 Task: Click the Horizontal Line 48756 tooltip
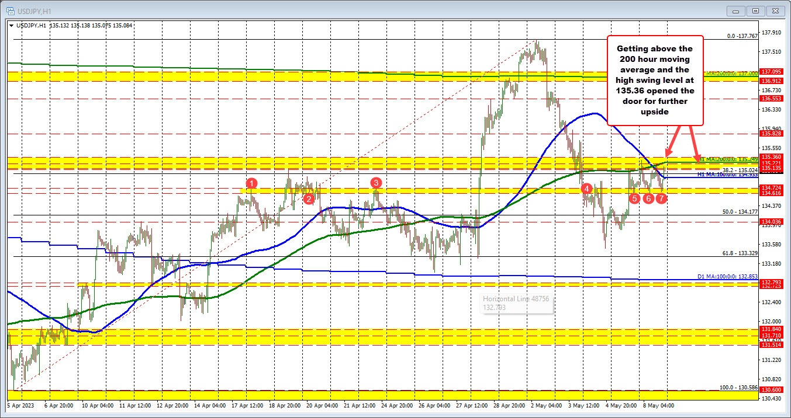click(x=516, y=302)
